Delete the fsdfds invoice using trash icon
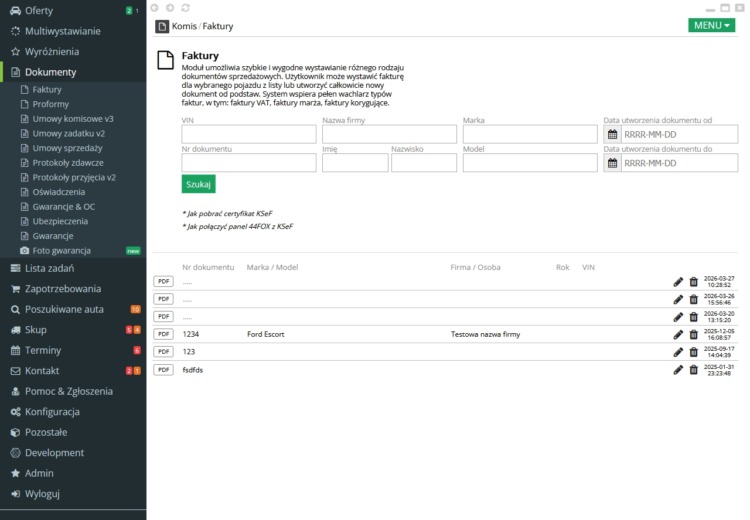 click(694, 370)
